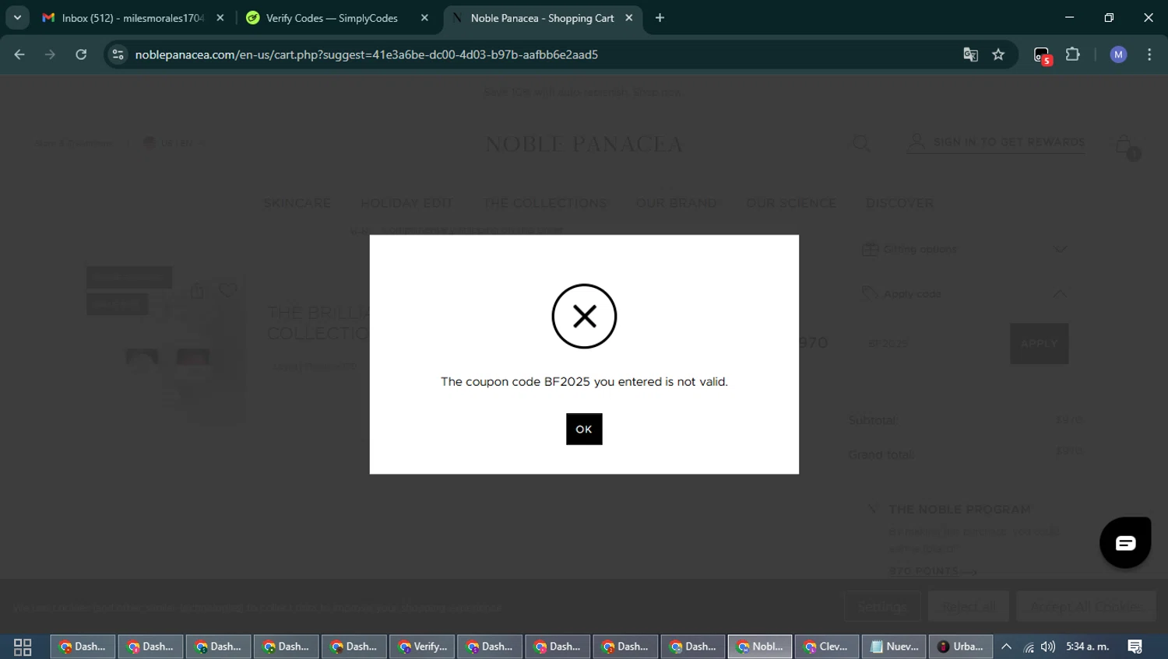The image size is (1168, 659).
Task: Click the product share icon
Action: [x=198, y=290]
